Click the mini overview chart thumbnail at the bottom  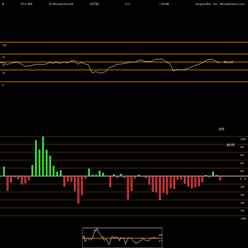(x=123, y=238)
